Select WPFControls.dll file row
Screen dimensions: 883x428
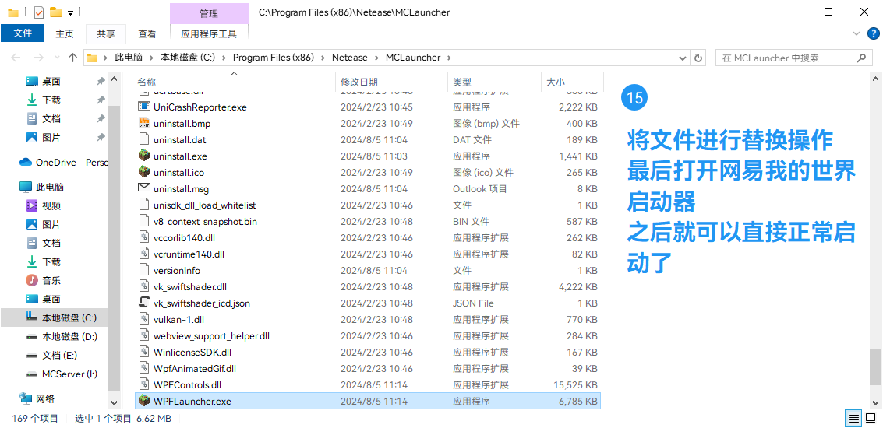click(368, 384)
